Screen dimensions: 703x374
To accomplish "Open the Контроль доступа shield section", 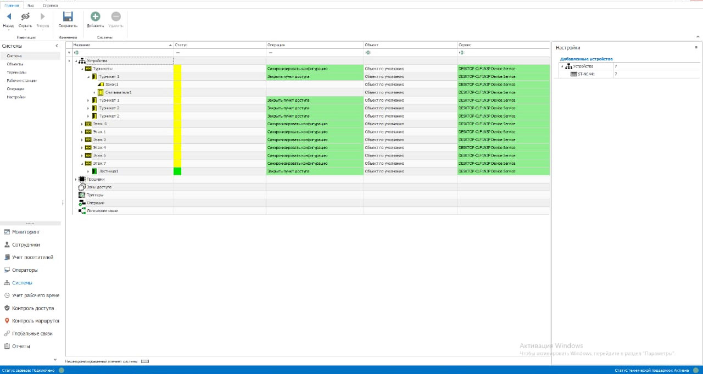I will tap(32, 308).
